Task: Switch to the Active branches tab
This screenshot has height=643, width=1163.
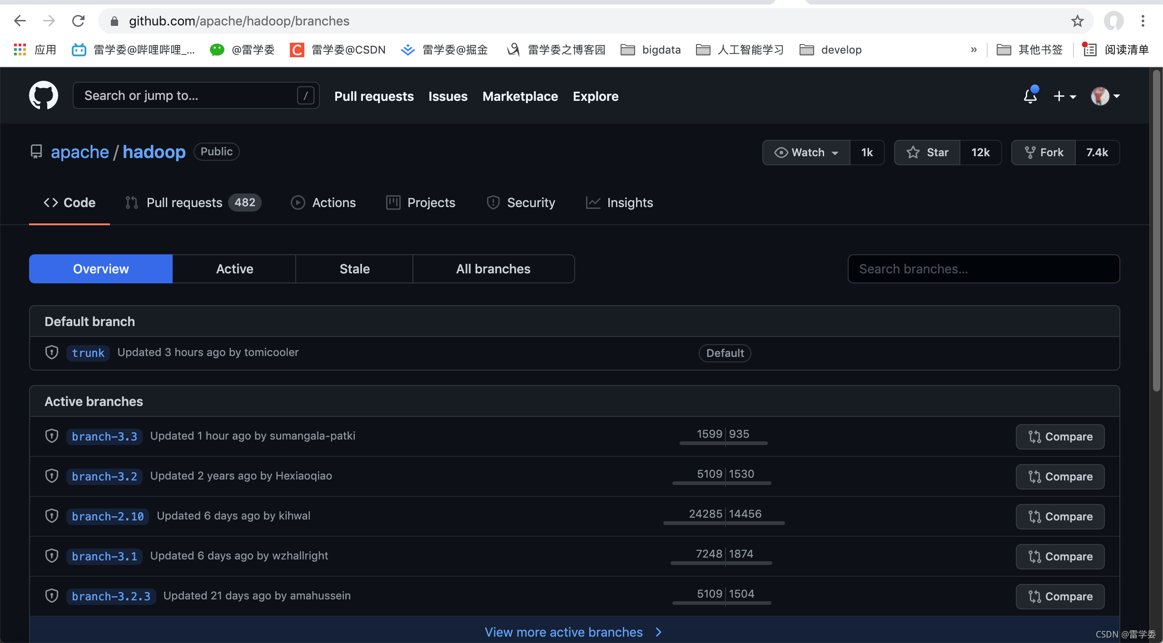Action: (x=234, y=269)
